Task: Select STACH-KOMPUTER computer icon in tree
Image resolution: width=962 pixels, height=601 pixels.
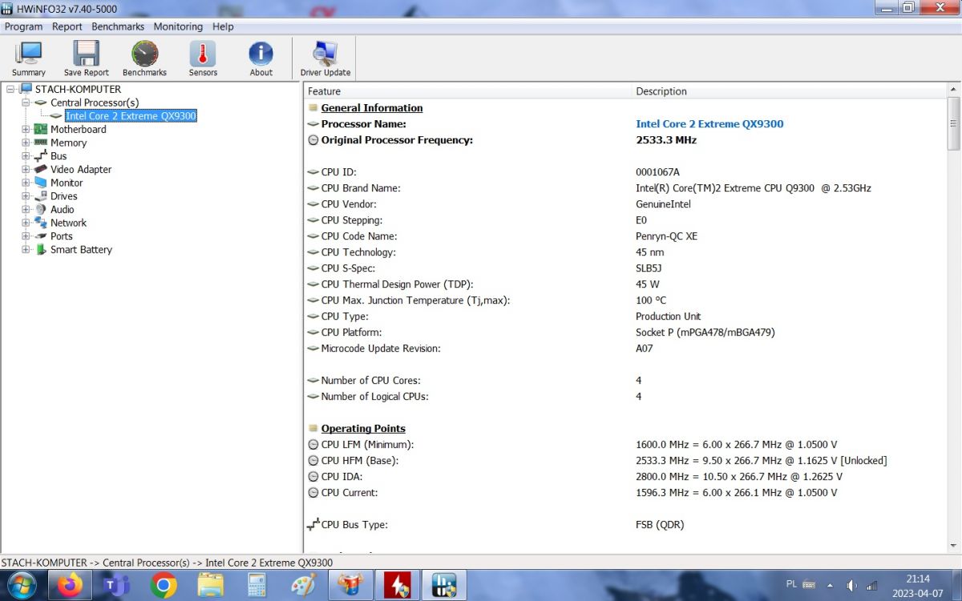Action: point(26,89)
